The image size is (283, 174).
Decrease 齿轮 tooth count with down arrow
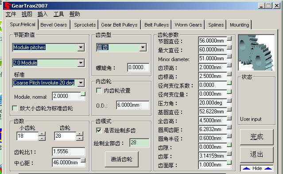tap(80, 138)
